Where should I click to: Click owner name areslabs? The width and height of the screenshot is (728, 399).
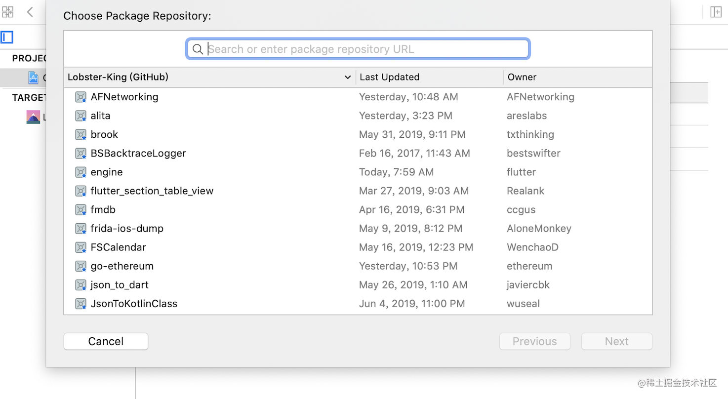click(x=526, y=116)
